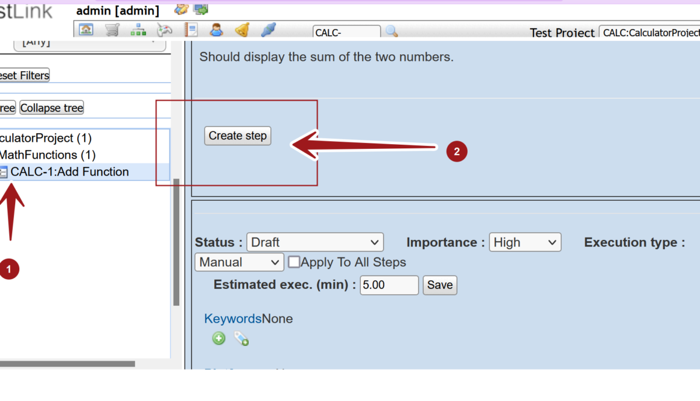Screen dimensions: 700x401
Task: Click the golden bell icon
Action: click(242, 30)
